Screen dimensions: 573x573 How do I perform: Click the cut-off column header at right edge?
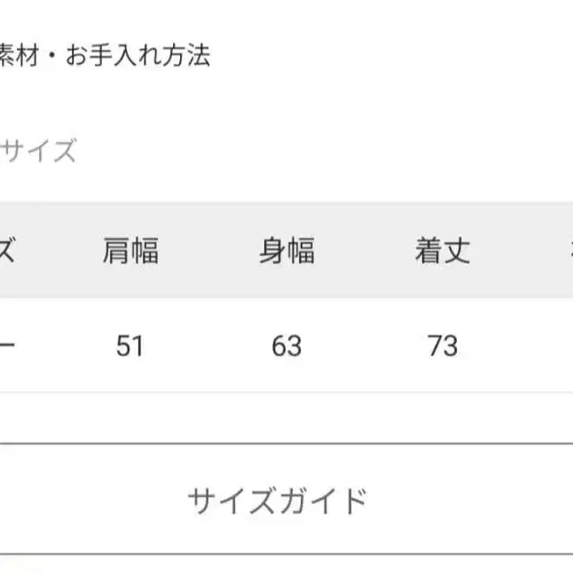568,252
